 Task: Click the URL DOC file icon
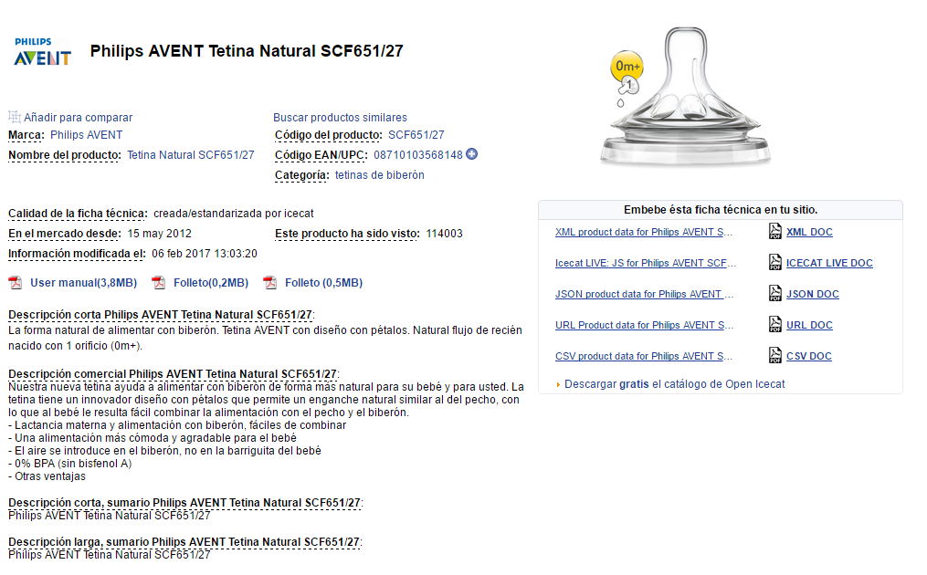point(775,325)
